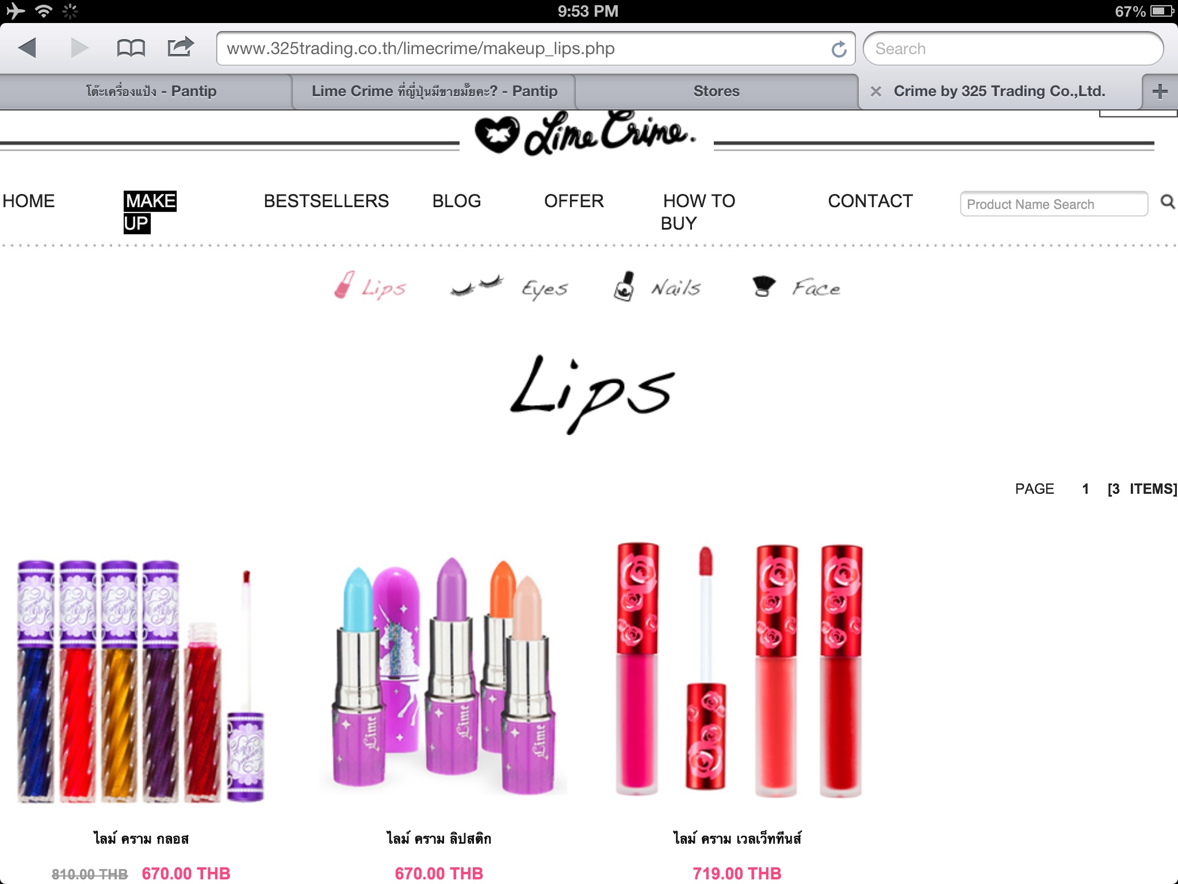The image size is (1178, 884).
Task: Tap the Safari forward arrow
Action: (x=79, y=48)
